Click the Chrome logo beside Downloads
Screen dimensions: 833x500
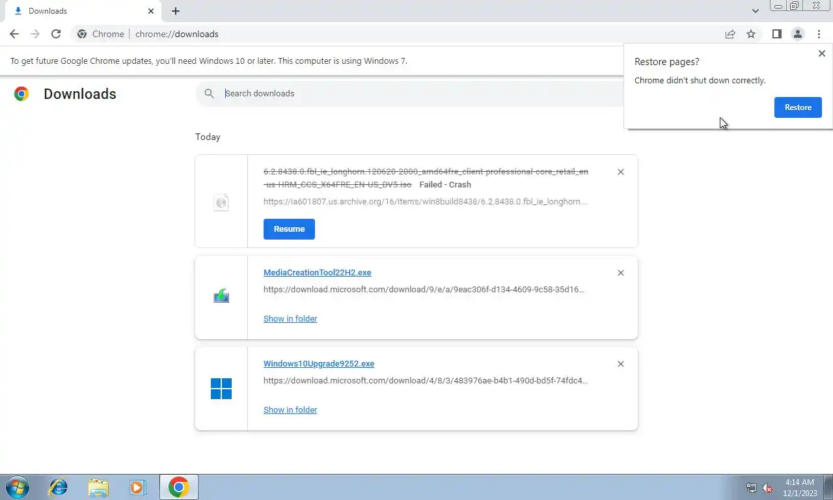pos(21,94)
